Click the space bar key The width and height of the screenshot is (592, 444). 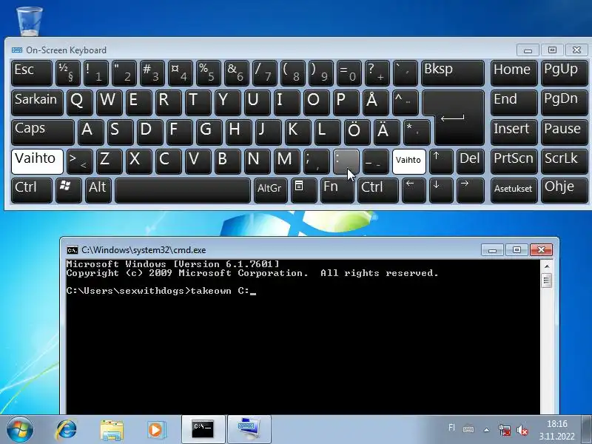click(183, 191)
